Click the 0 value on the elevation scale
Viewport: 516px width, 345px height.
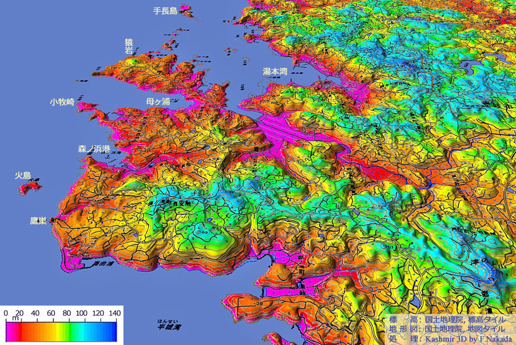tap(6, 313)
